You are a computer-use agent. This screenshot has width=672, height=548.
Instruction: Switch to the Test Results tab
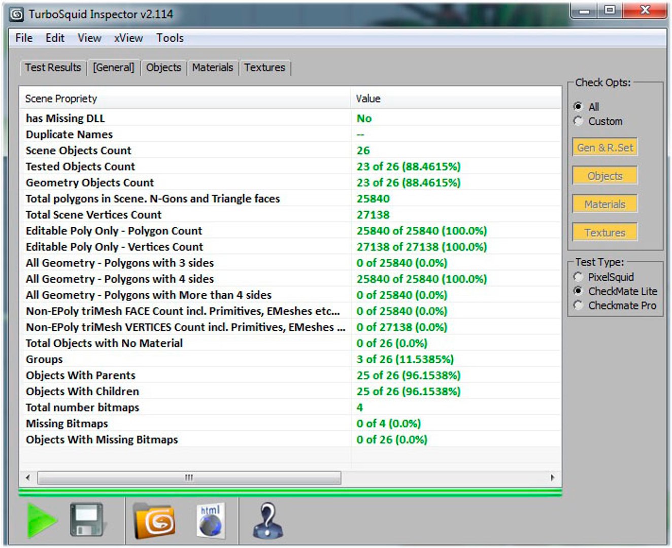click(x=53, y=67)
